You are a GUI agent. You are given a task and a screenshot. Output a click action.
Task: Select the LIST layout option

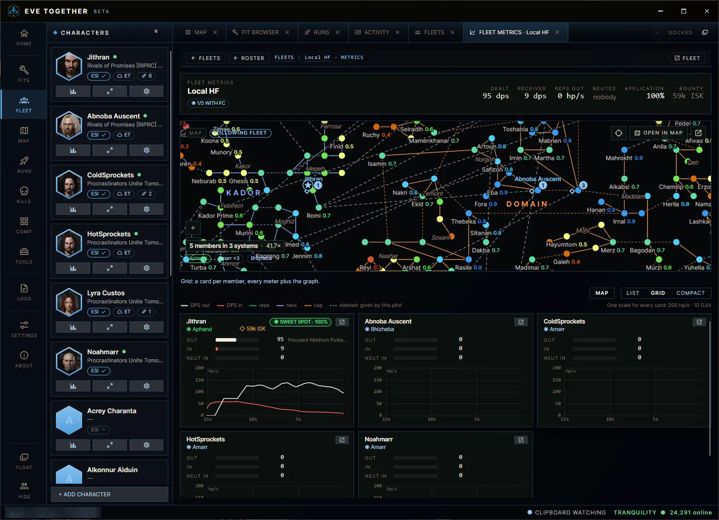pos(633,293)
